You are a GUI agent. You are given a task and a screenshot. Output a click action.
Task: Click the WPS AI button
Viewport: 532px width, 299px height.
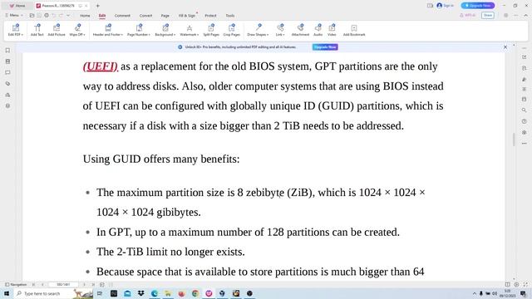pos(468,15)
